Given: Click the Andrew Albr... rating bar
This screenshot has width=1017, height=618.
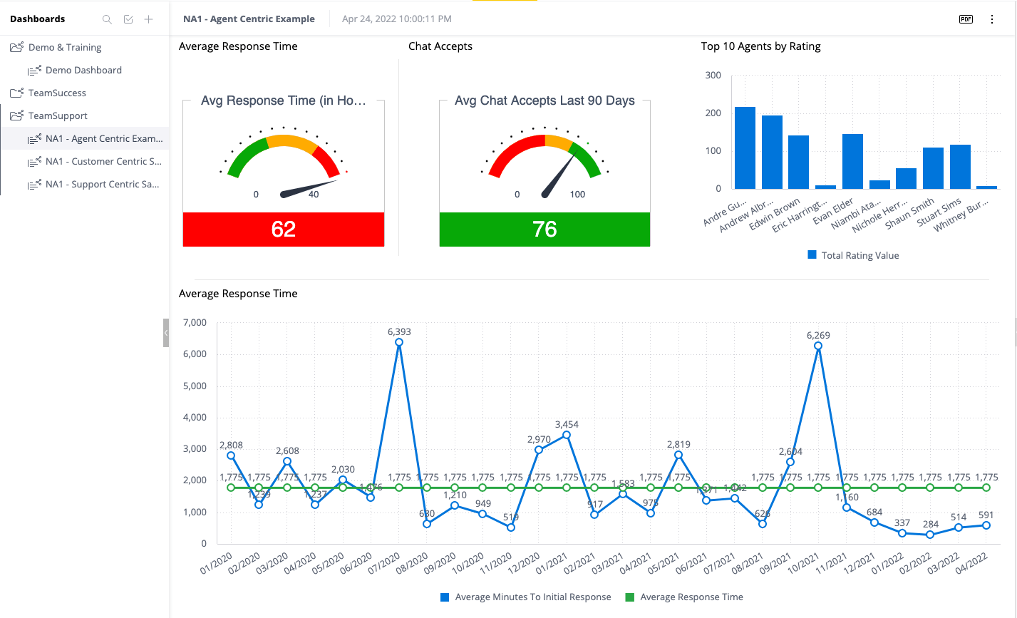Looking at the screenshot, I should pos(772,152).
